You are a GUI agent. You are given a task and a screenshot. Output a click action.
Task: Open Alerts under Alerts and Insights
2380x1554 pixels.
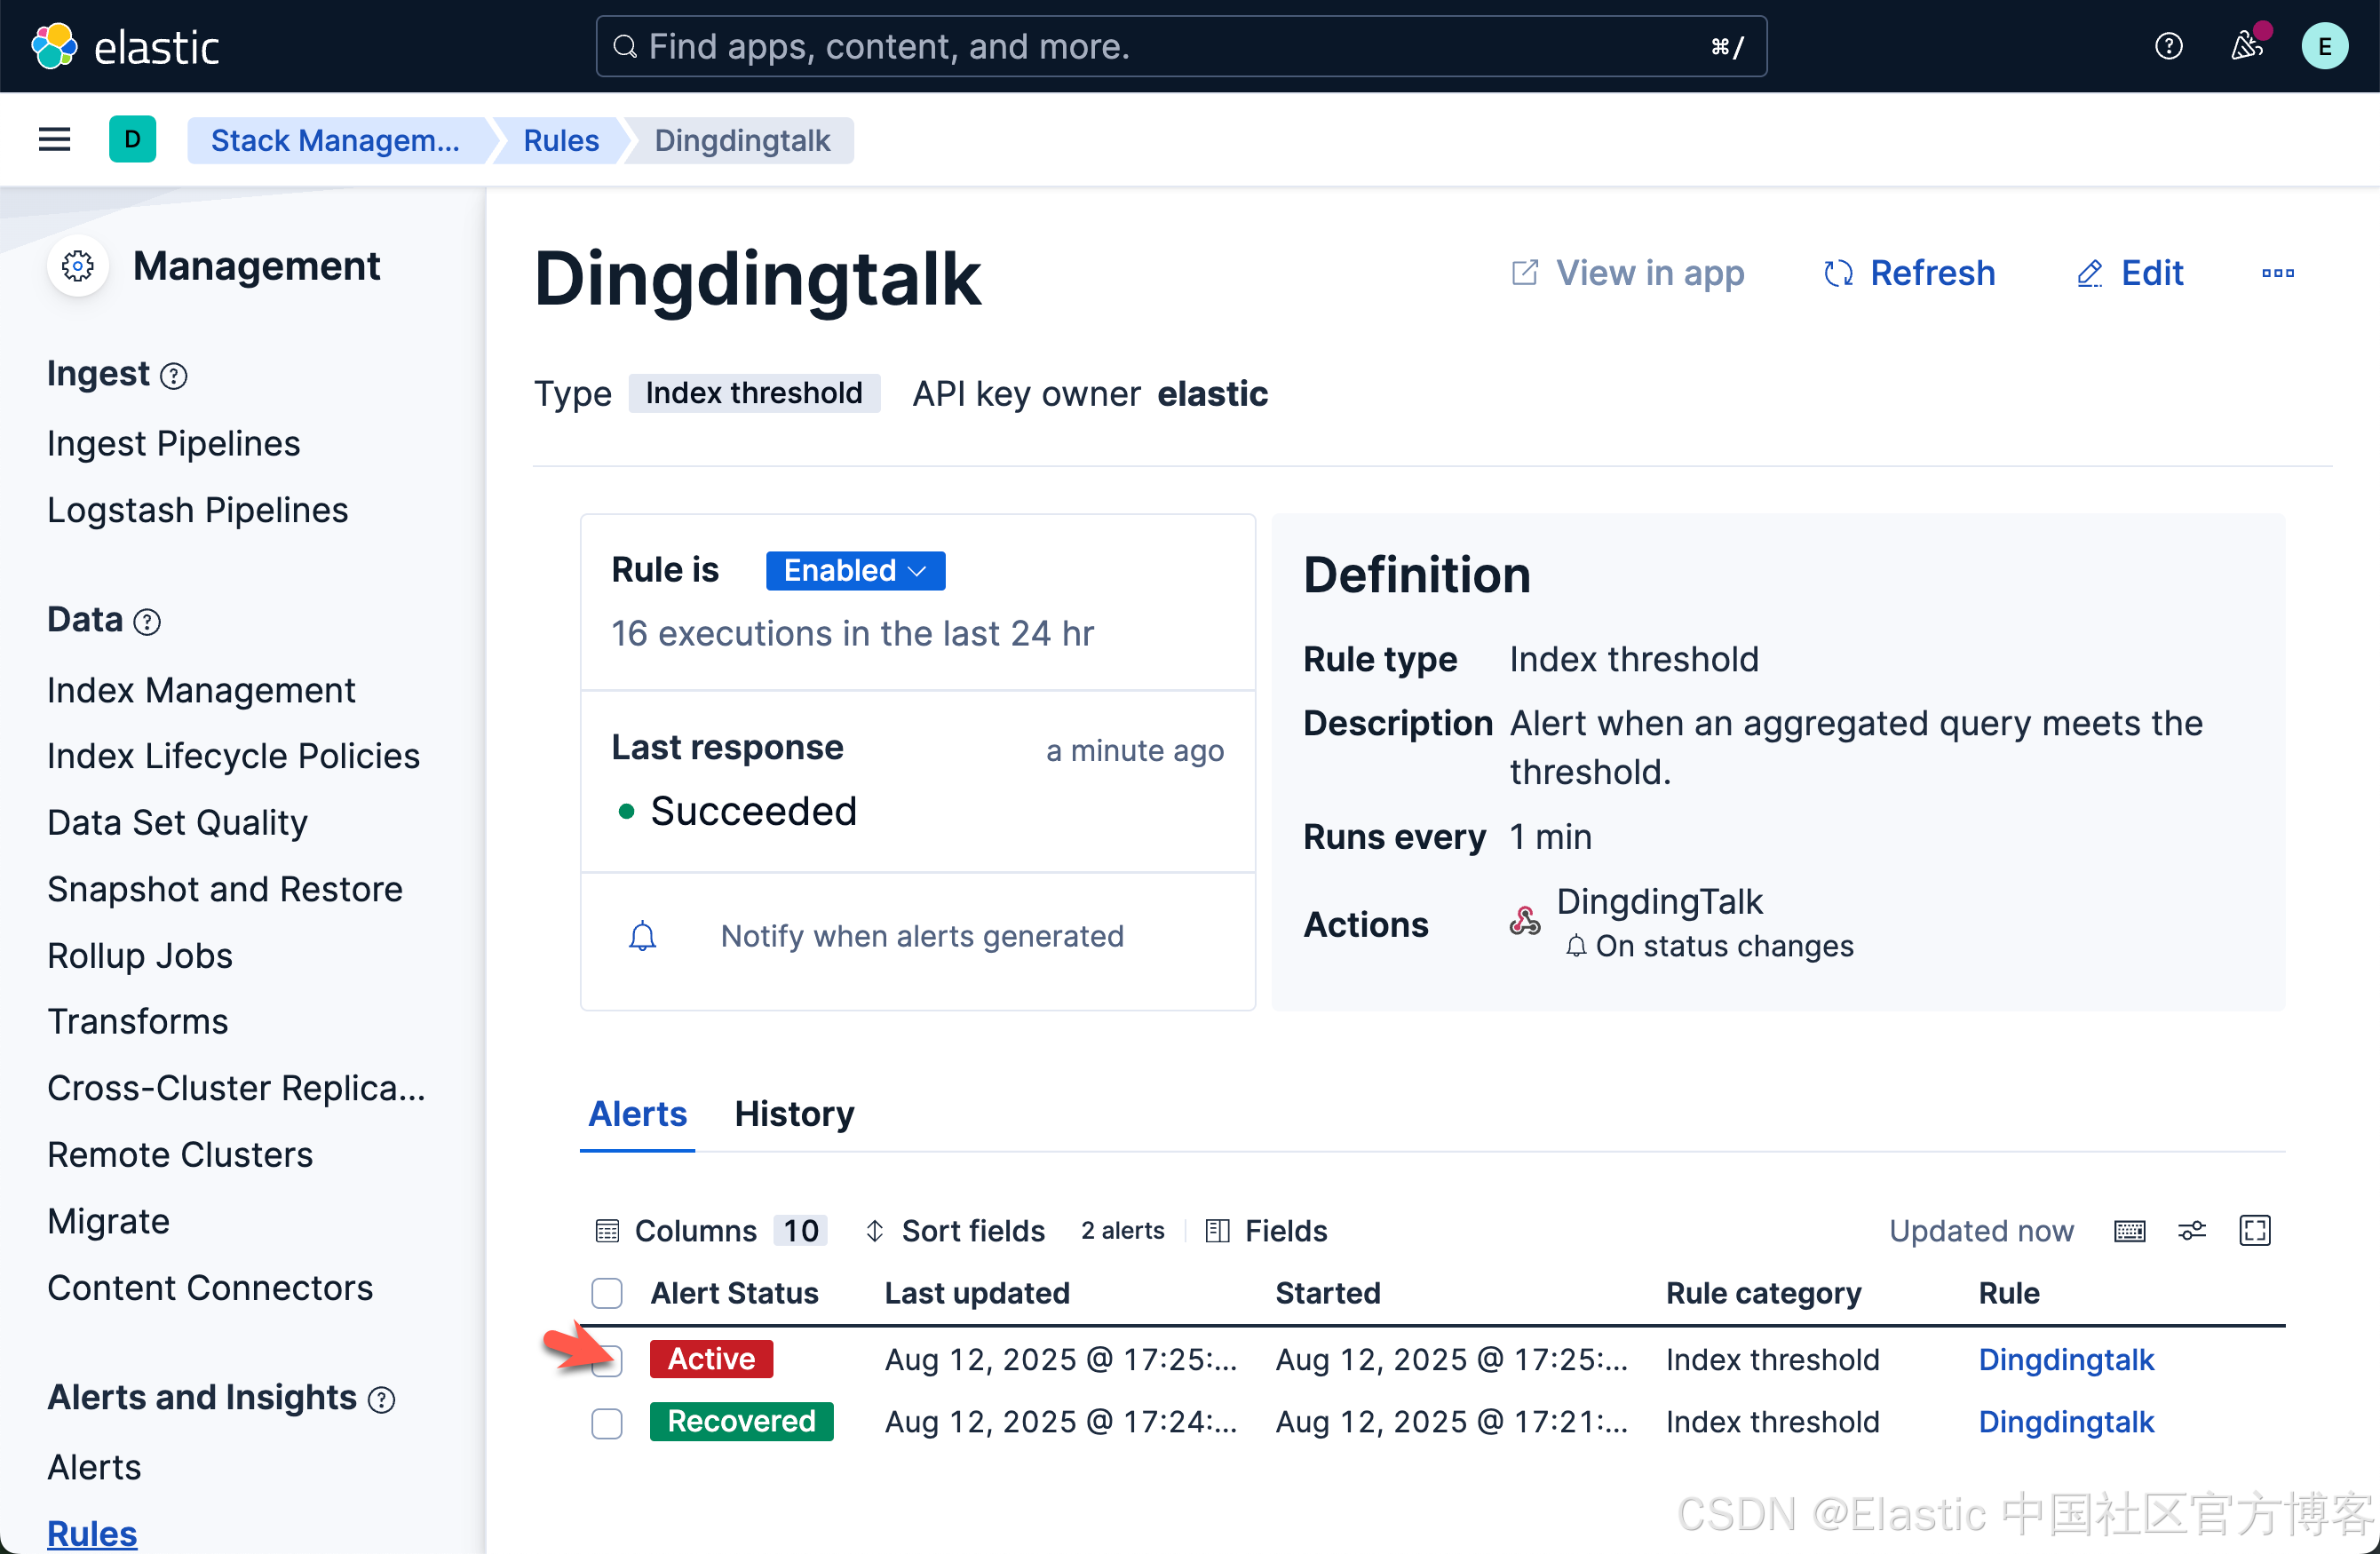click(94, 1468)
